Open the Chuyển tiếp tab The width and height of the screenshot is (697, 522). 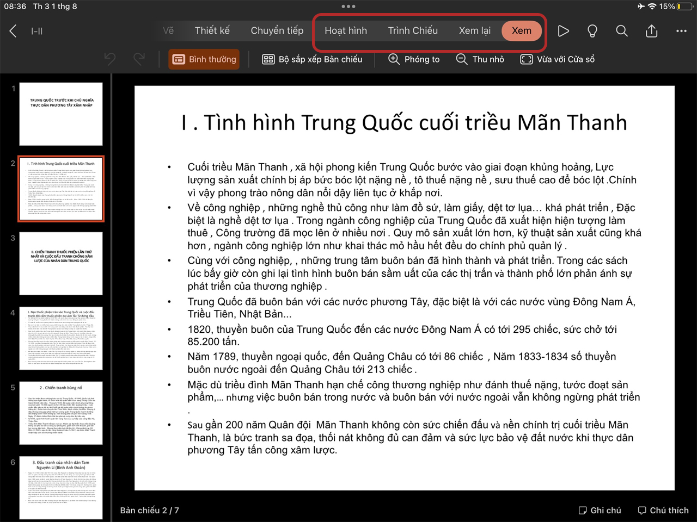[x=277, y=30]
